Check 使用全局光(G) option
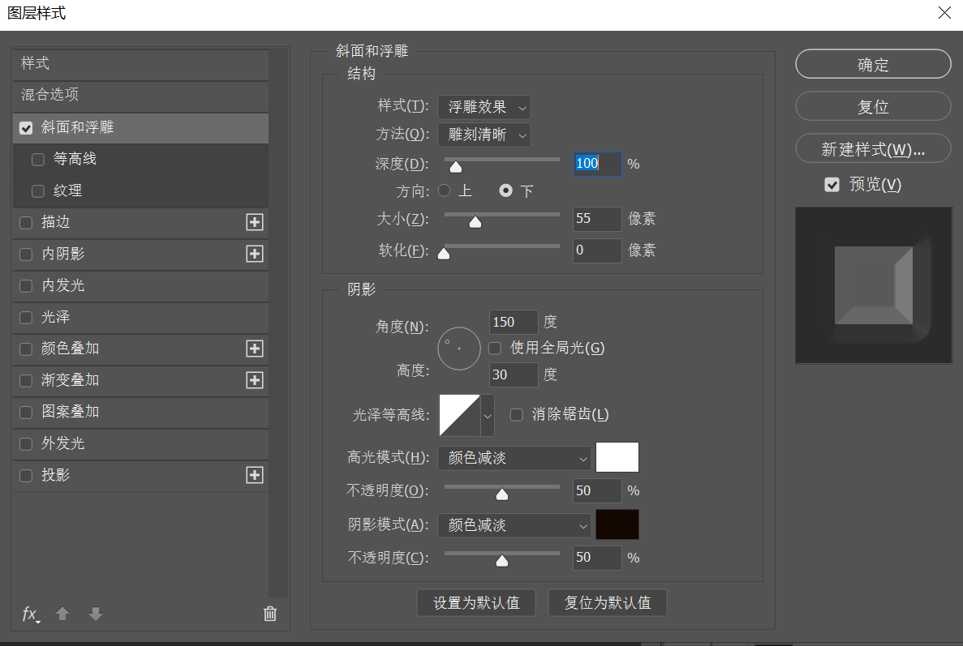 (x=494, y=349)
